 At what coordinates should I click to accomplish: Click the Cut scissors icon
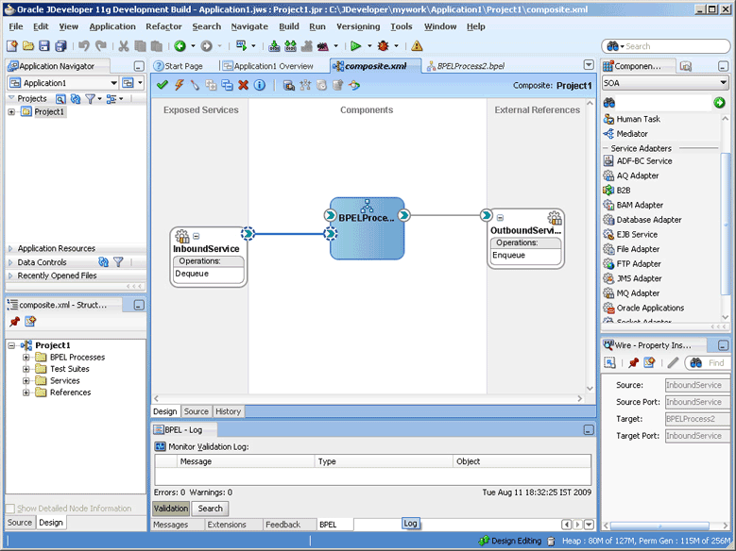click(x=124, y=46)
